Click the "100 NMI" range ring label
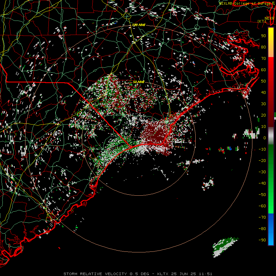Screen dimensions: 276x276 [x=139, y=25]
